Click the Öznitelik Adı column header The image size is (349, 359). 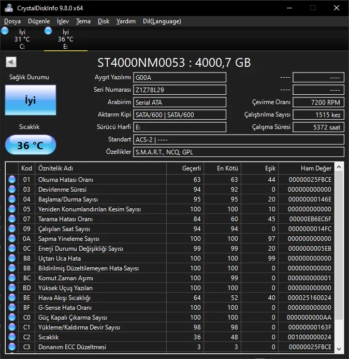100,168
